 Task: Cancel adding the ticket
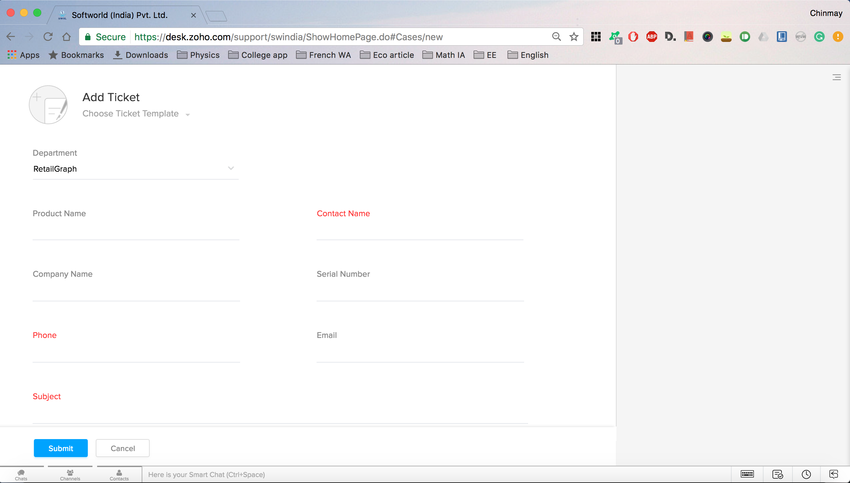pyautogui.click(x=123, y=448)
